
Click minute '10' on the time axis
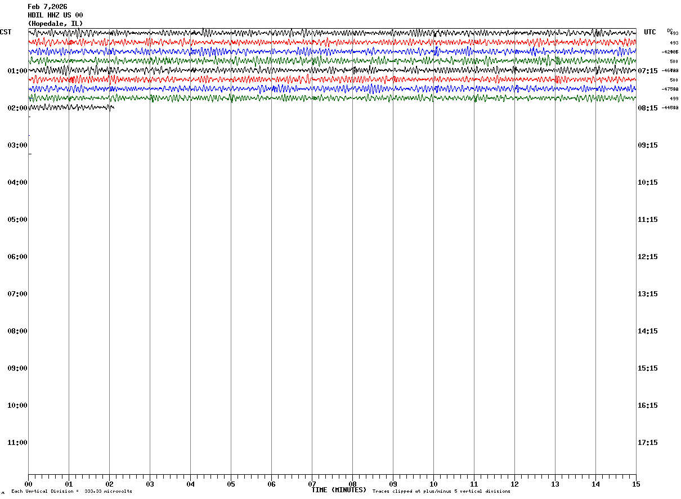pyautogui.click(x=433, y=484)
